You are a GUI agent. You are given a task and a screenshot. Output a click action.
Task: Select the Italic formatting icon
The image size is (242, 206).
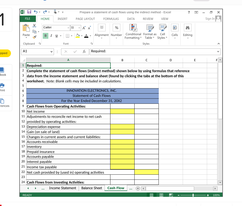[x=51, y=36]
